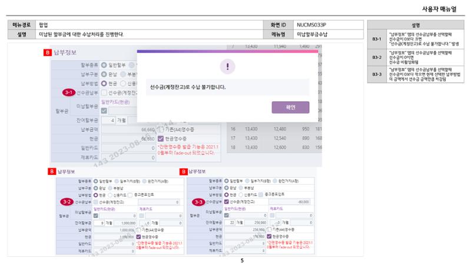The width and height of the screenshot is (471, 265).
Task: Click the 메뉴경로 value 팝업
Action: pos(43,25)
